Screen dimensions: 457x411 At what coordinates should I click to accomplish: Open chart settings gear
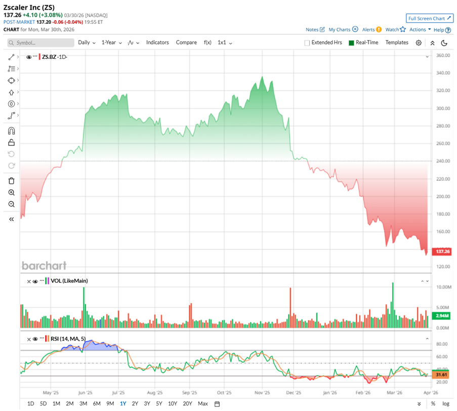pyautogui.click(x=419, y=43)
